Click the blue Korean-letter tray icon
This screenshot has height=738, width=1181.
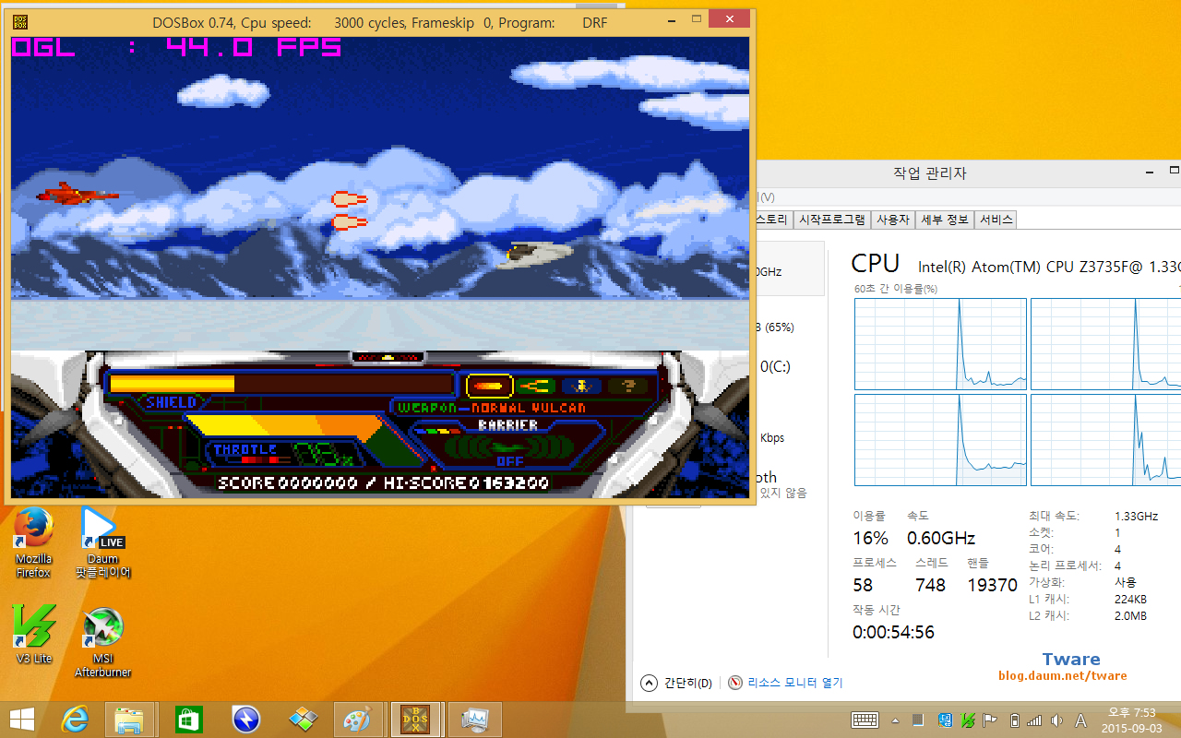tap(946, 720)
